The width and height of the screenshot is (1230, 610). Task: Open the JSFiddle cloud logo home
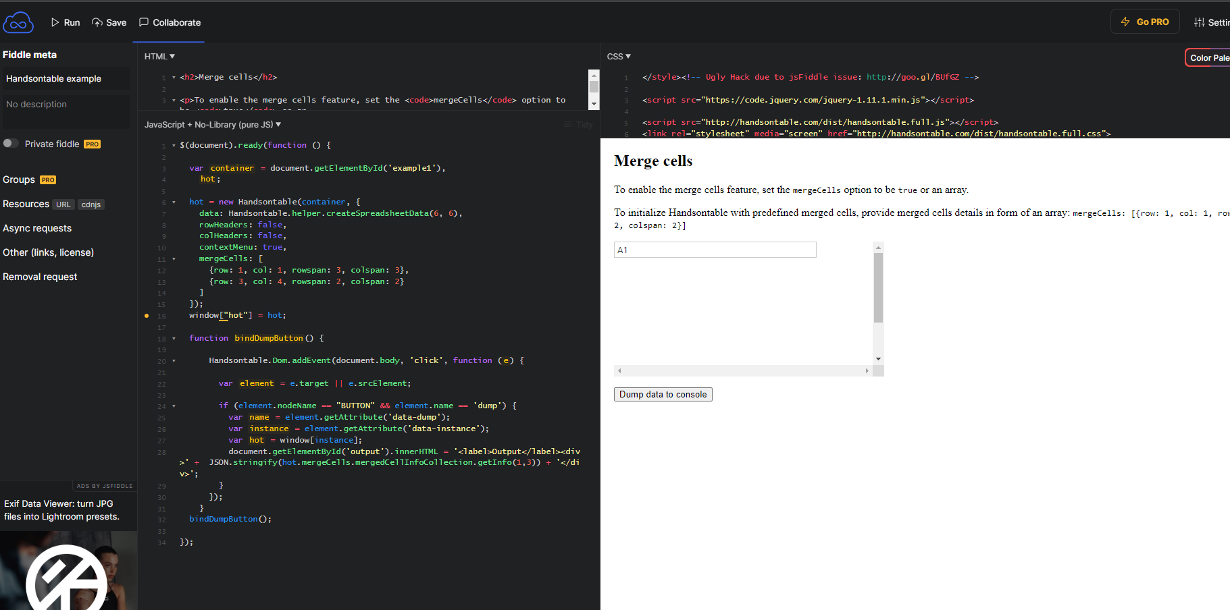point(18,22)
